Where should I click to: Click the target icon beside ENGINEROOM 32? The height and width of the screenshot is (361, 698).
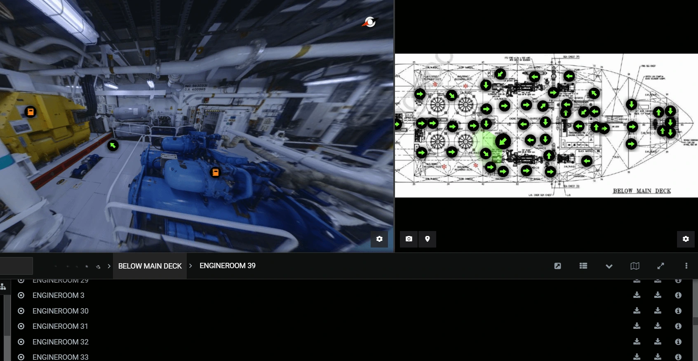coord(21,342)
